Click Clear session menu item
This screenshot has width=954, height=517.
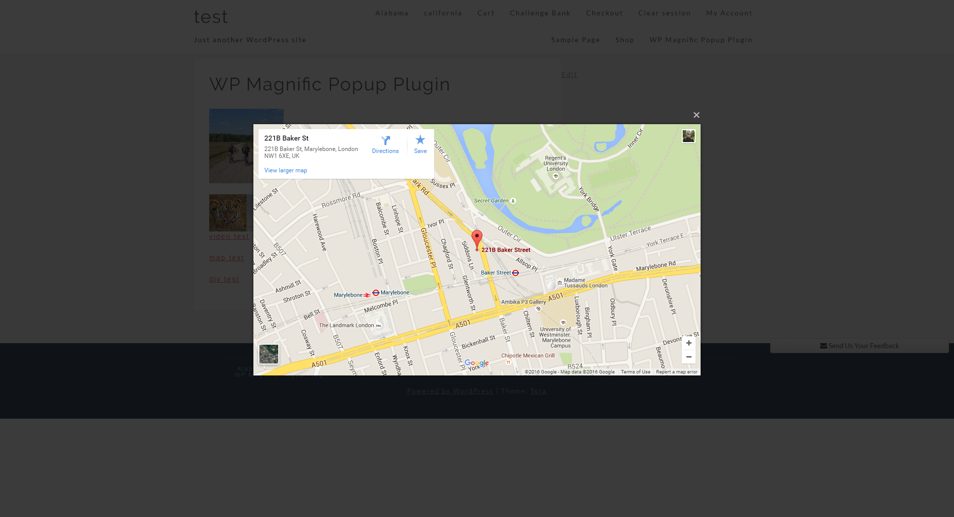pyautogui.click(x=664, y=13)
